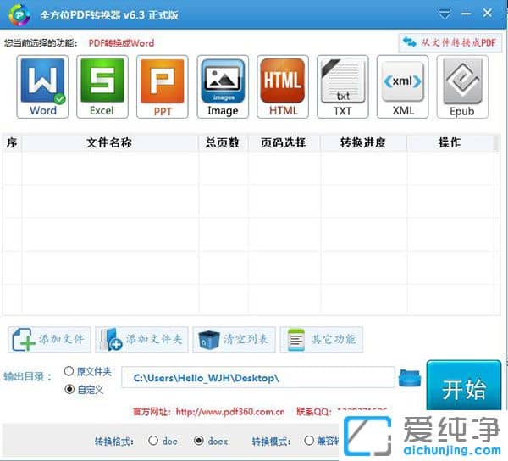Choose the HTML conversion icon
Viewport: 508px width, 461px height.
[283, 86]
